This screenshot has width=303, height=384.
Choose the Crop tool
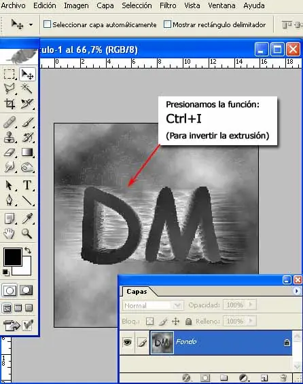point(10,104)
